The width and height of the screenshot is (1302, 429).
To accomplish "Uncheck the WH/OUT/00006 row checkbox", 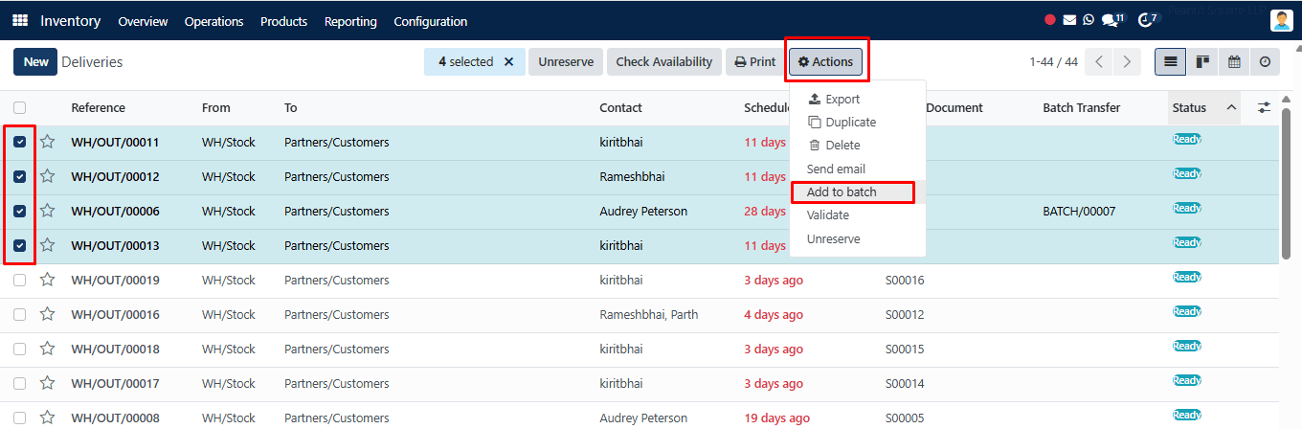I will [x=20, y=211].
